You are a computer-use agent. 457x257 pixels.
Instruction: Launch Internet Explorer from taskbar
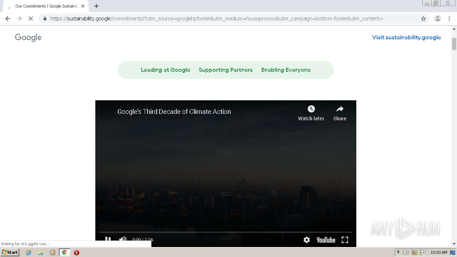[x=29, y=252]
